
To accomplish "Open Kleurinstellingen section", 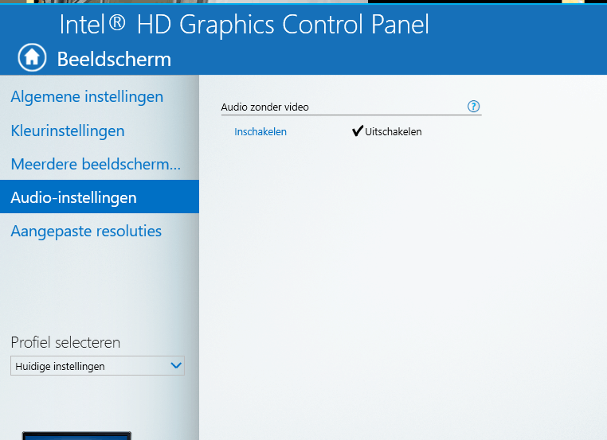I will 68,130.
